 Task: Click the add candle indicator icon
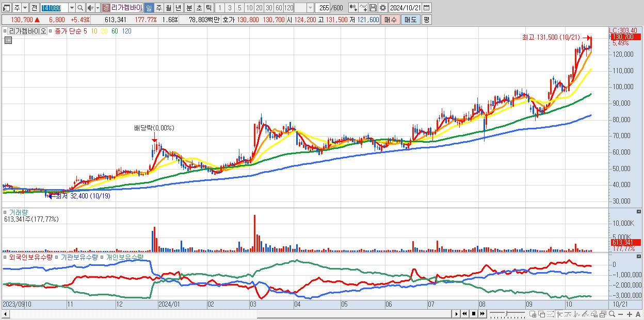(353, 8)
